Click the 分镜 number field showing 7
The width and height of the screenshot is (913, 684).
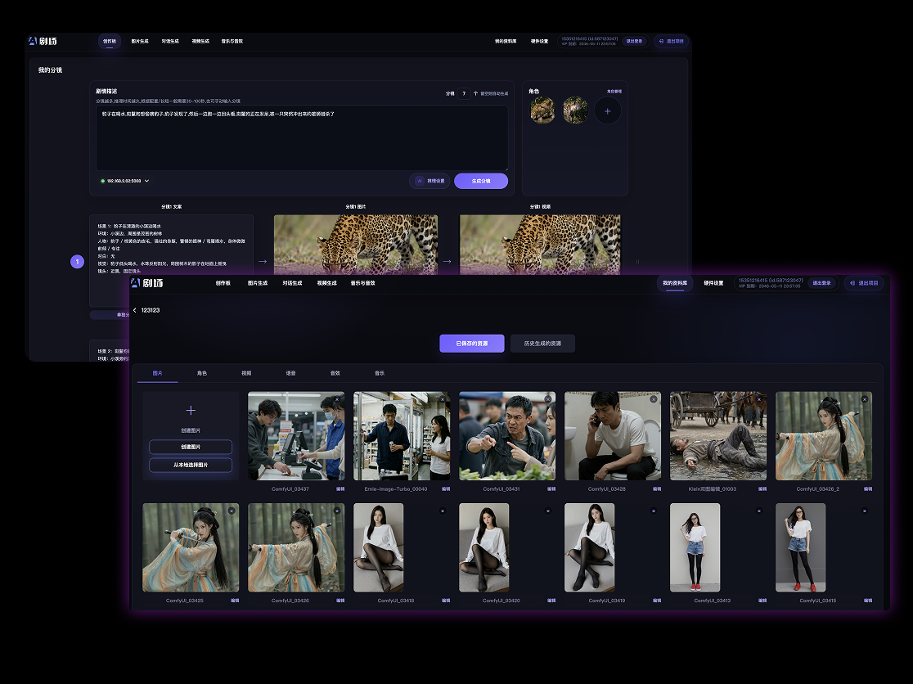(464, 93)
